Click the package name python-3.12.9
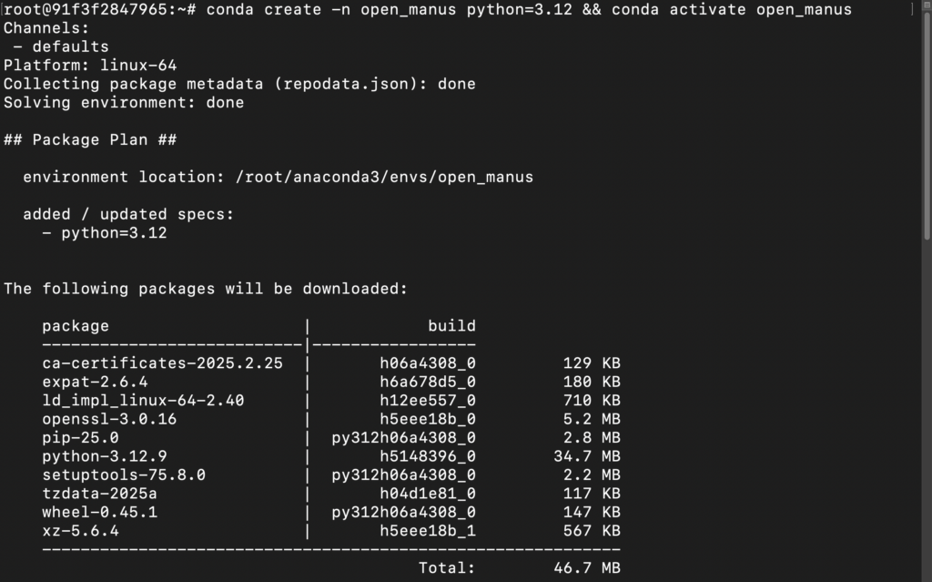The width and height of the screenshot is (932, 582). click(x=105, y=456)
